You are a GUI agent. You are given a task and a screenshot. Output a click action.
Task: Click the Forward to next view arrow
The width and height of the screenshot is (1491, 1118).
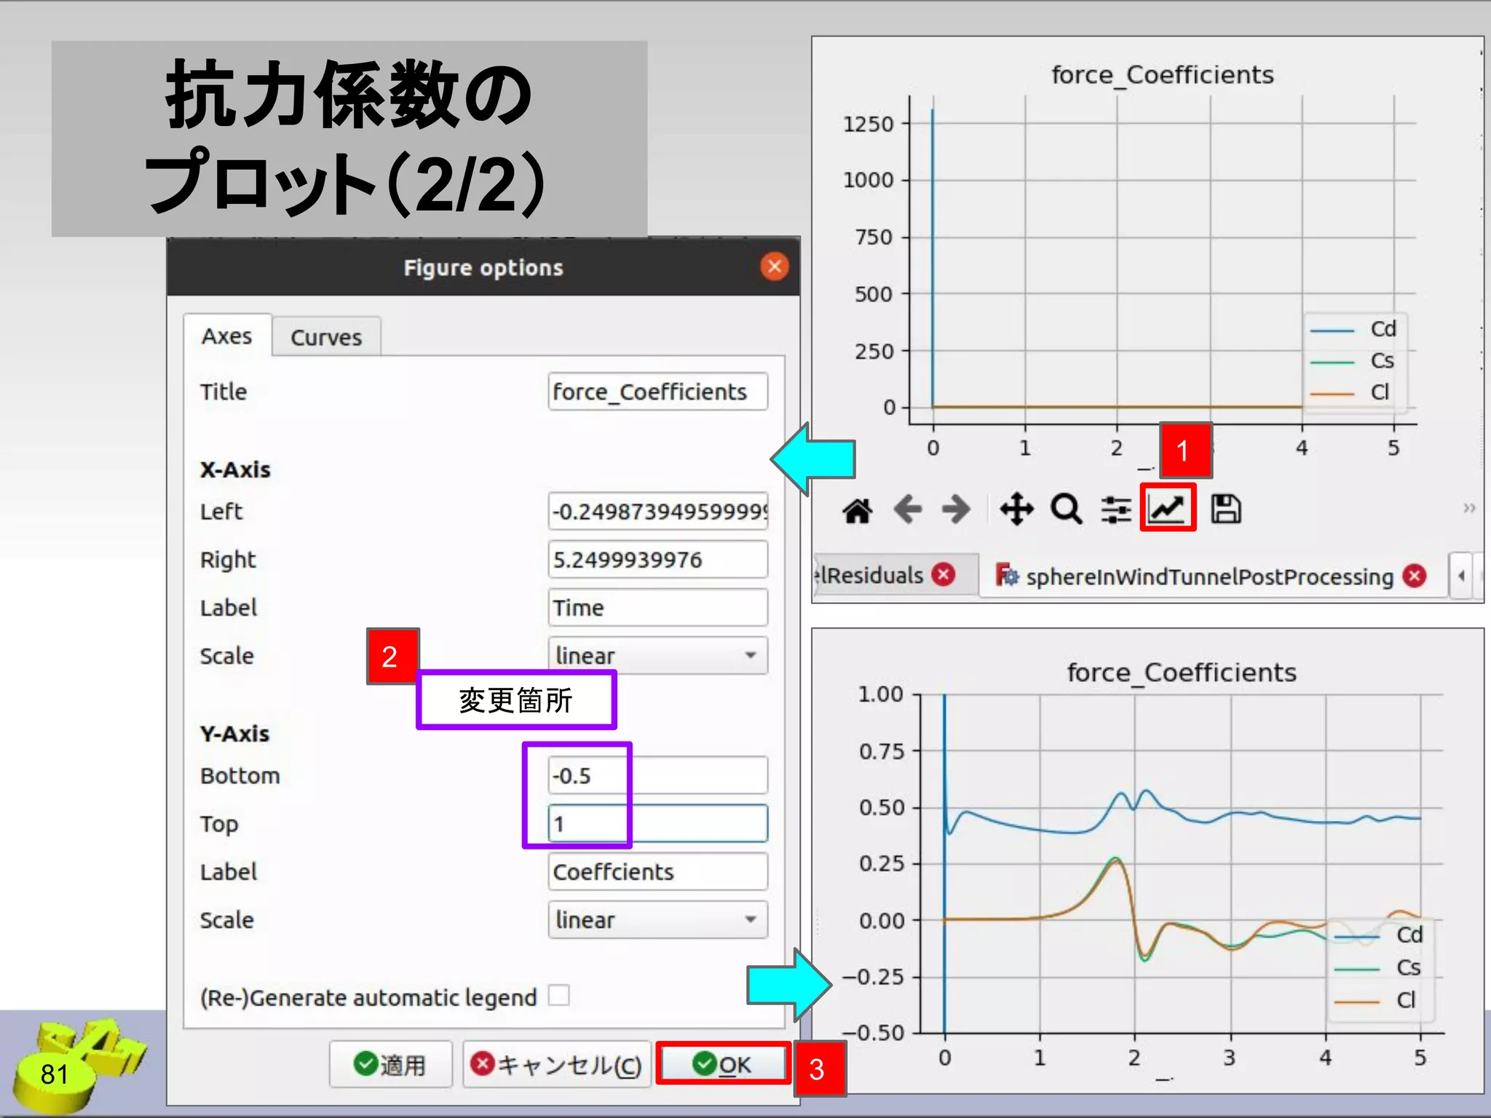(955, 509)
